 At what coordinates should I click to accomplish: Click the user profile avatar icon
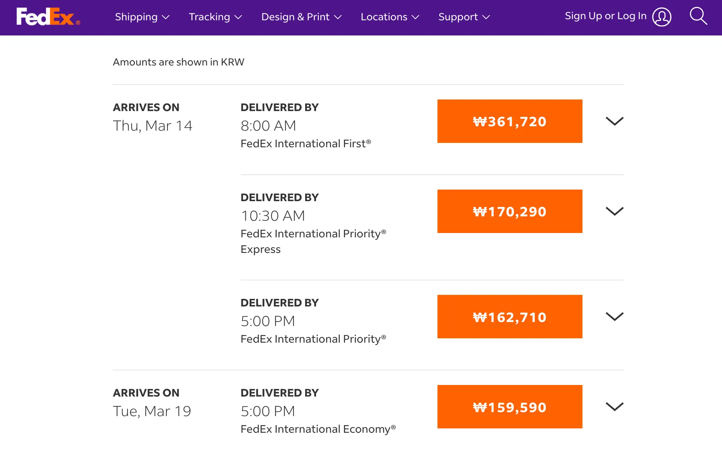662,17
